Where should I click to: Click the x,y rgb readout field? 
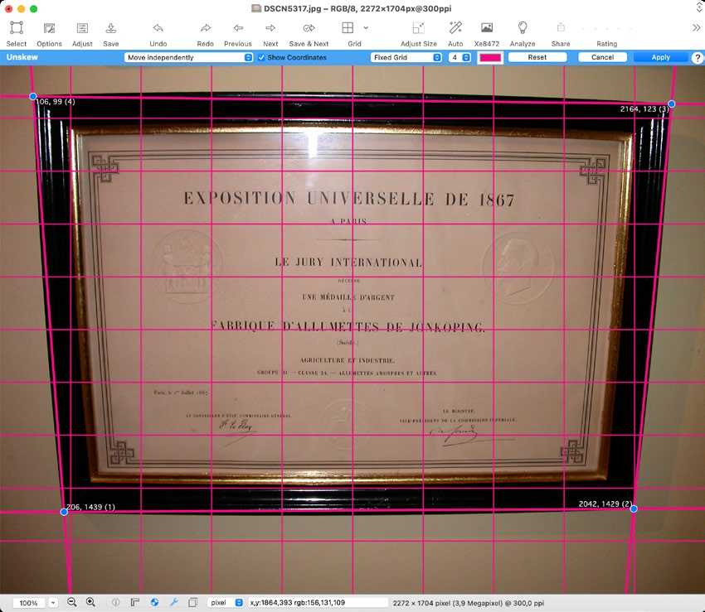point(318,603)
